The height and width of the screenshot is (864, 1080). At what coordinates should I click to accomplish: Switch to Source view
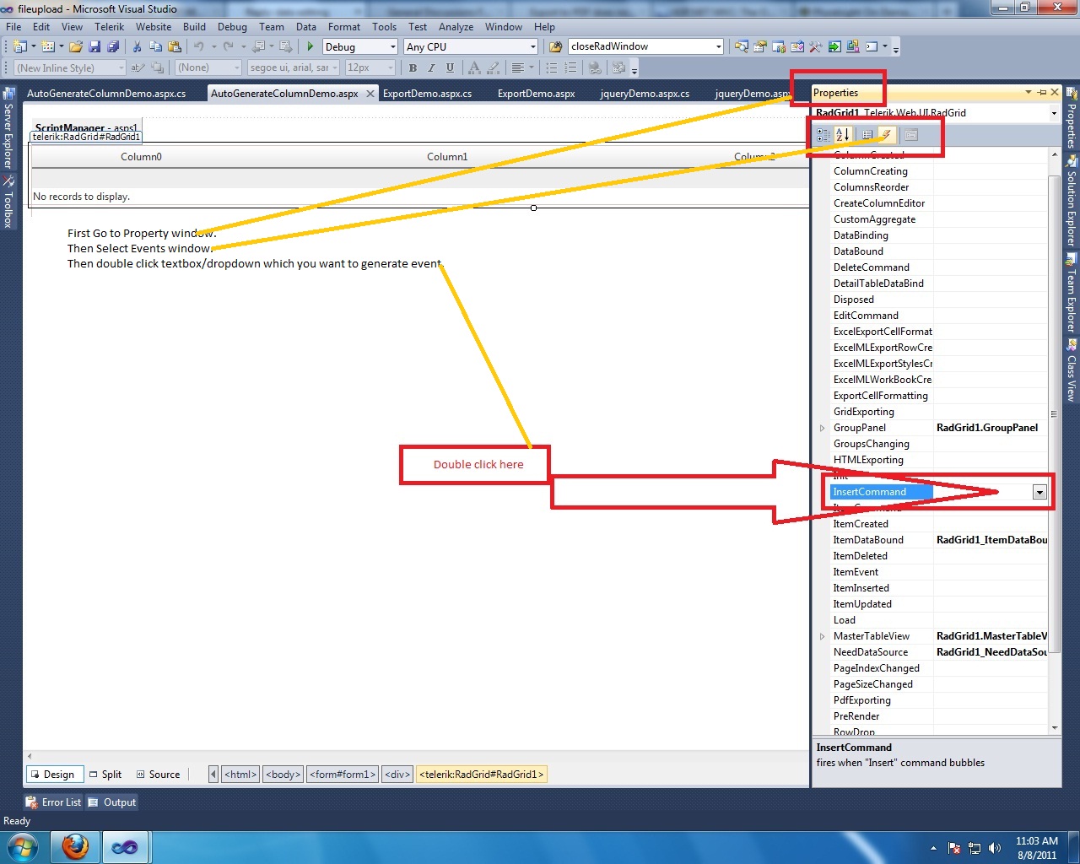pos(159,775)
